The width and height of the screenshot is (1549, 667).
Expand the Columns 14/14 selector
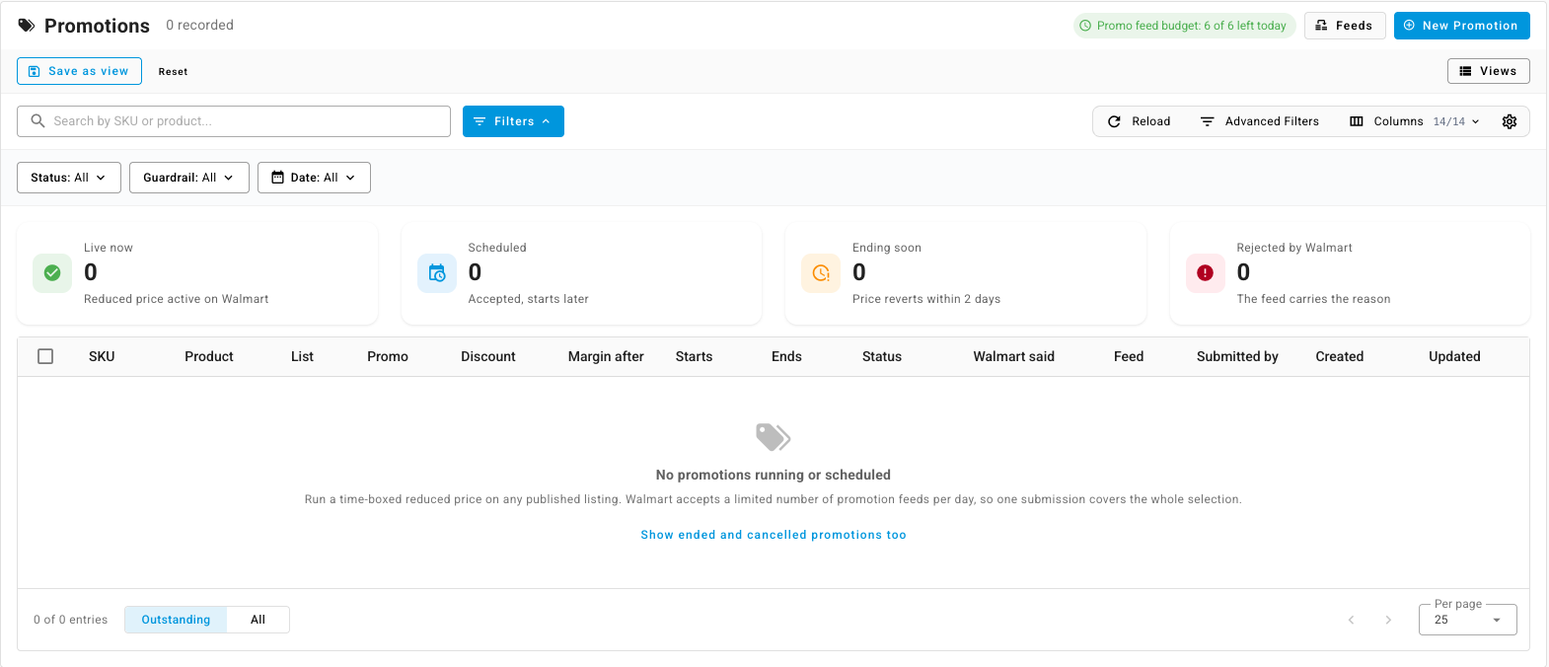point(1414,121)
